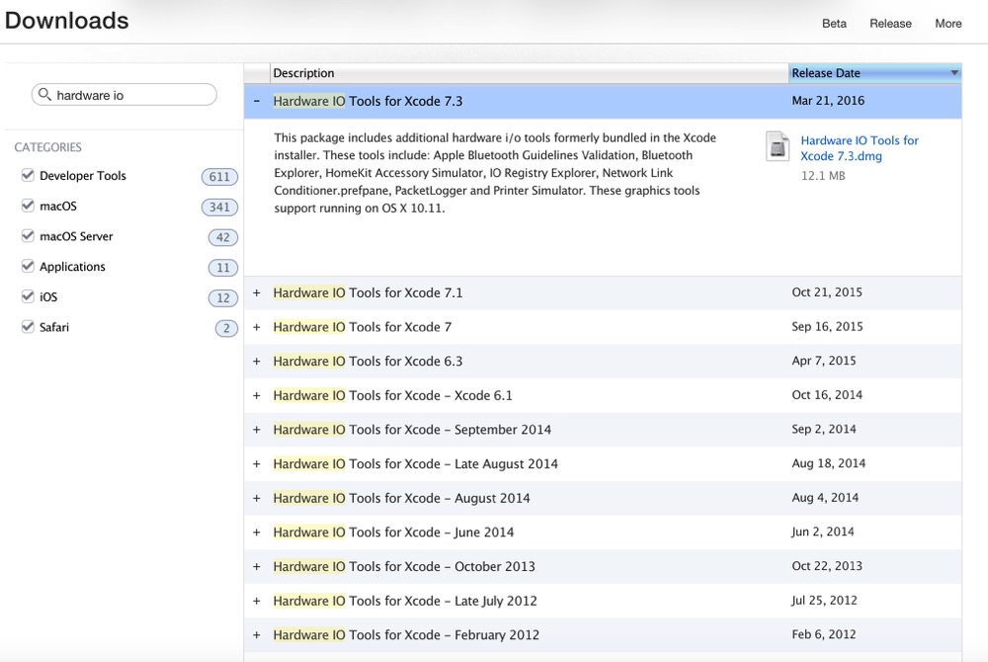988x662 pixels.
Task: Uncheck the Applications category
Action: [28, 266]
